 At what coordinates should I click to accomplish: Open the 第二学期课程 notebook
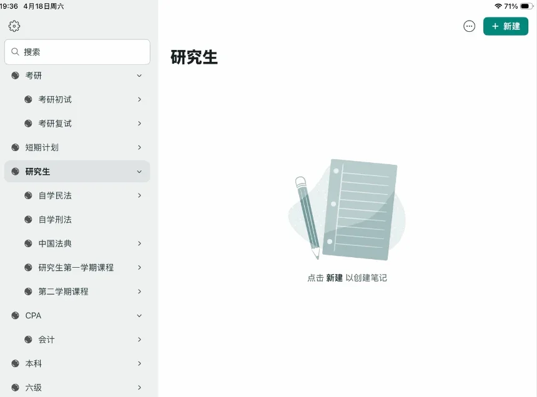[x=77, y=292]
